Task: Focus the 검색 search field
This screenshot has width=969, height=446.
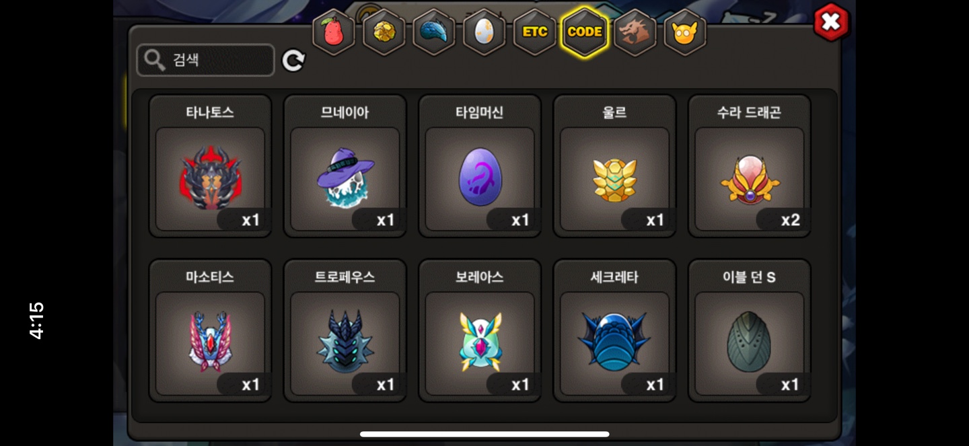Action: 205,61
